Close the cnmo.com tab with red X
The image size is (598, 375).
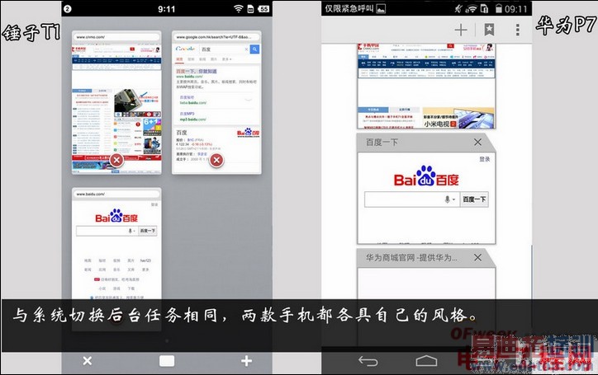pos(116,160)
